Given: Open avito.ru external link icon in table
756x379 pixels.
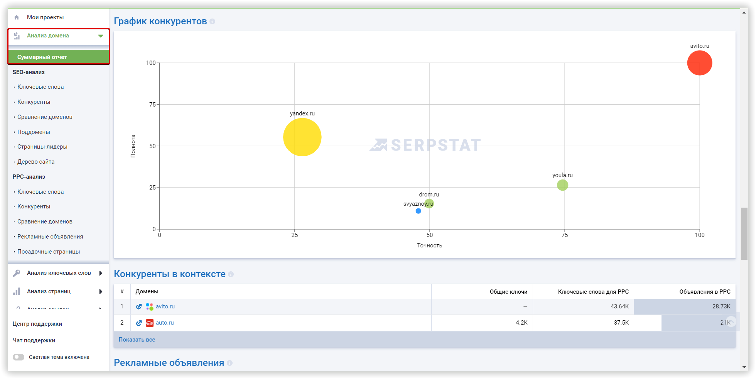Looking at the screenshot, I should tap(139, 306).
